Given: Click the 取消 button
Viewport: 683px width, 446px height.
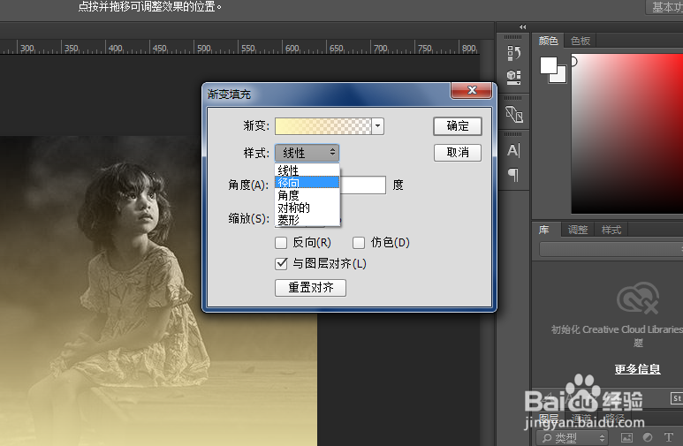Looking at the screenshot, I should pos(458,153).
